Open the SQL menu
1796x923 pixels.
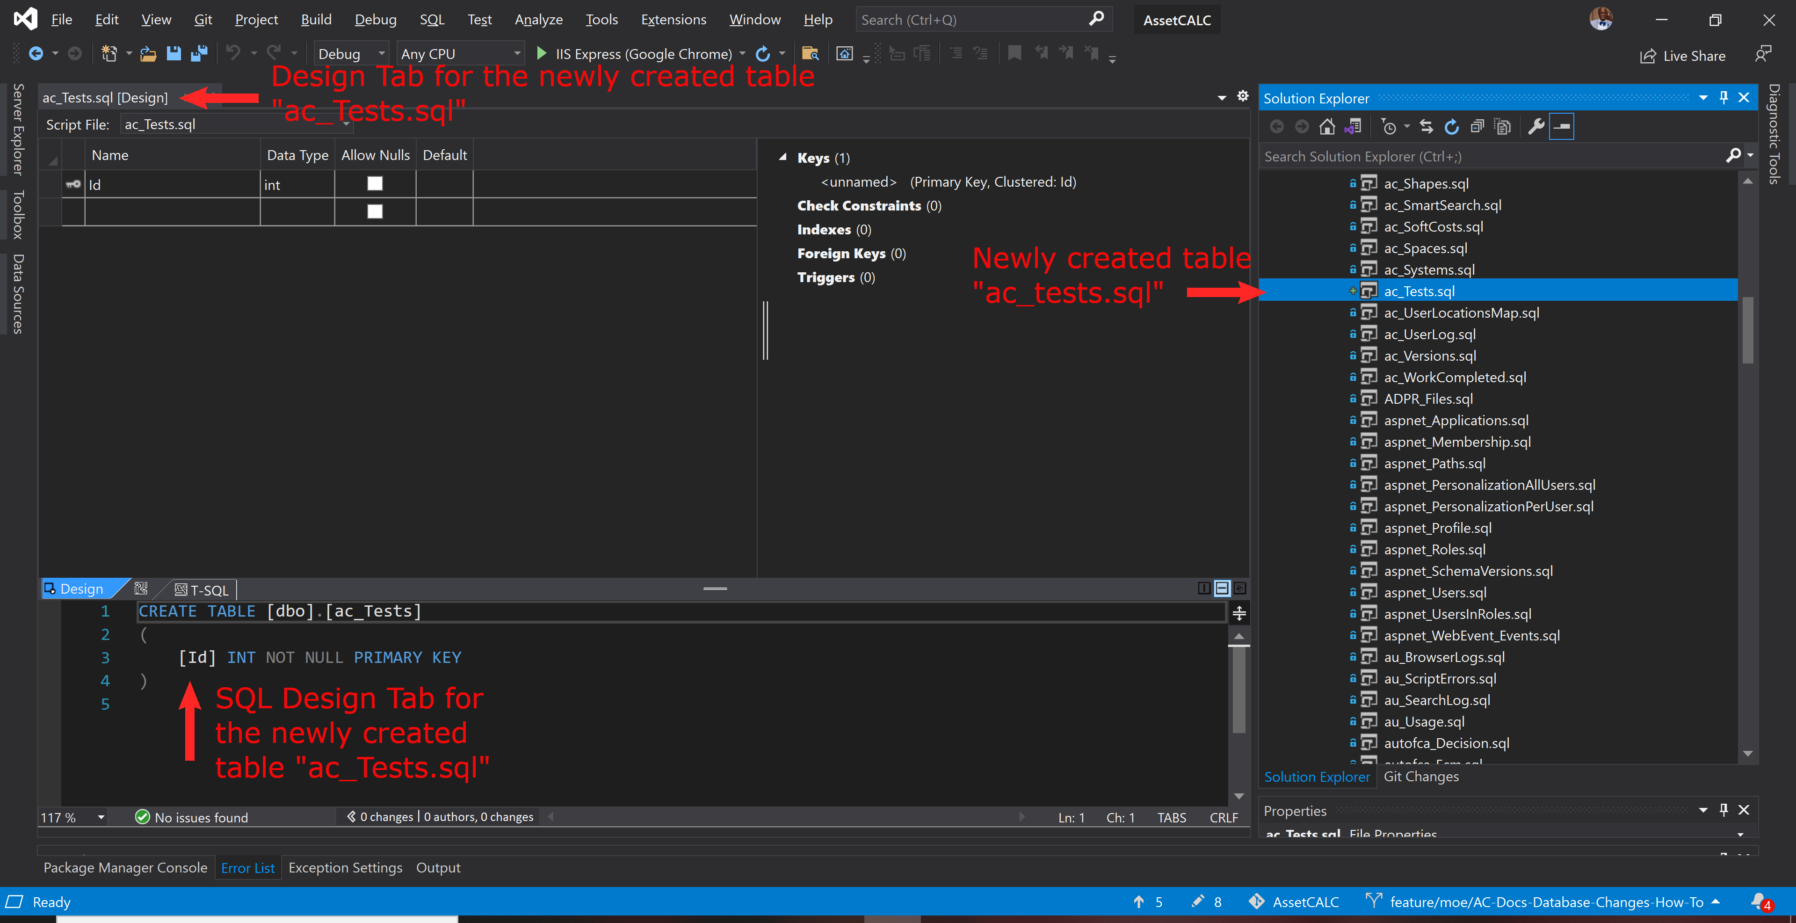coord(432,20)
